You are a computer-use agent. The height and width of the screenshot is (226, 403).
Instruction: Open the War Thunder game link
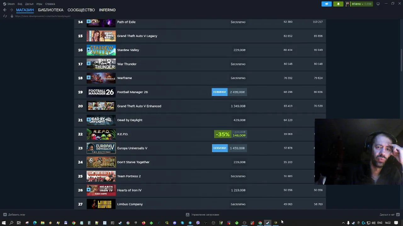[127, 64]
